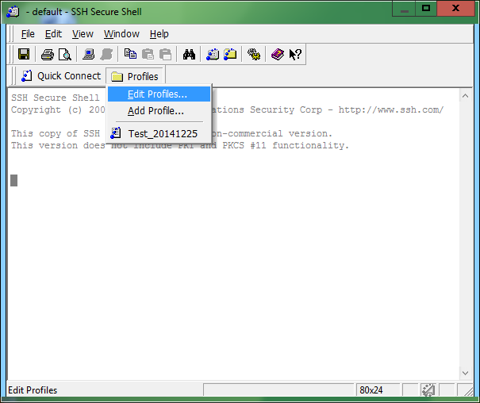The image size is (480, 403).
Task: Open a New Terminal Window icon
Action: 213,55
